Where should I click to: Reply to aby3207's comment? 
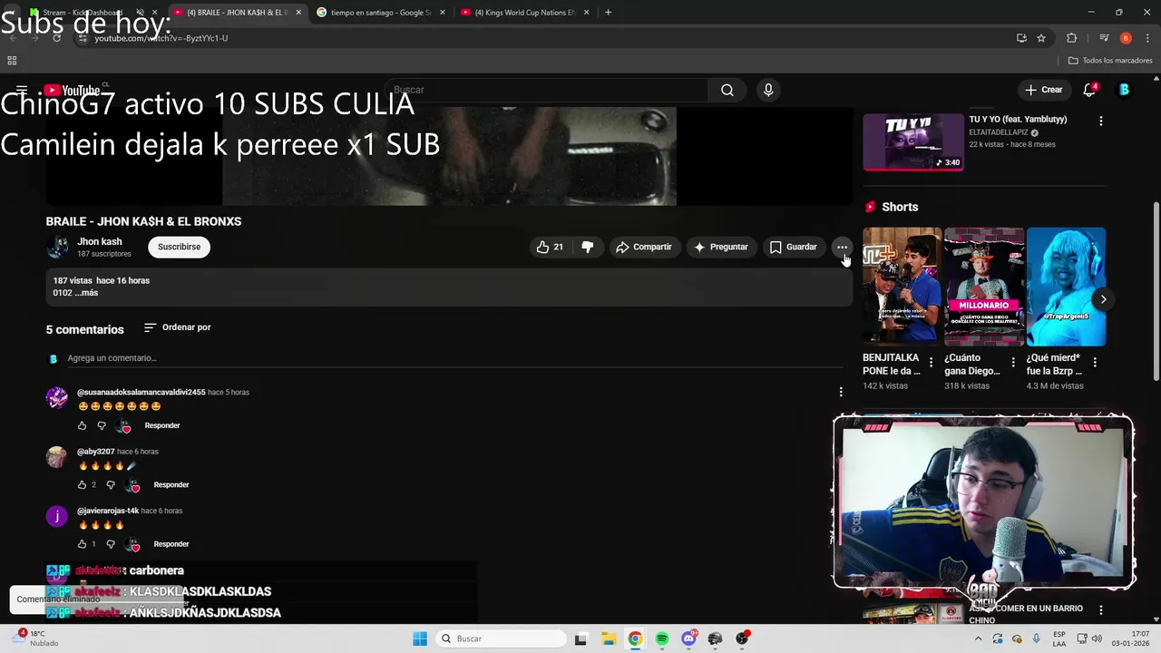[171, 484]
